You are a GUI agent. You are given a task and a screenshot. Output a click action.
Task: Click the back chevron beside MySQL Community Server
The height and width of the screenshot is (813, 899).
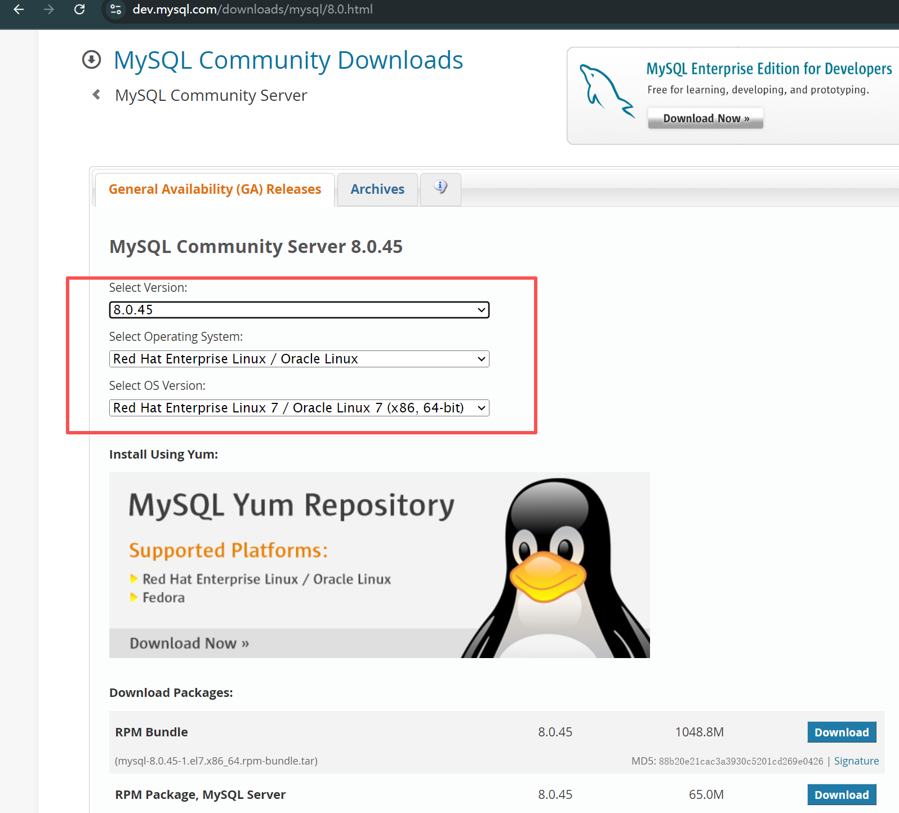point(96,95)
